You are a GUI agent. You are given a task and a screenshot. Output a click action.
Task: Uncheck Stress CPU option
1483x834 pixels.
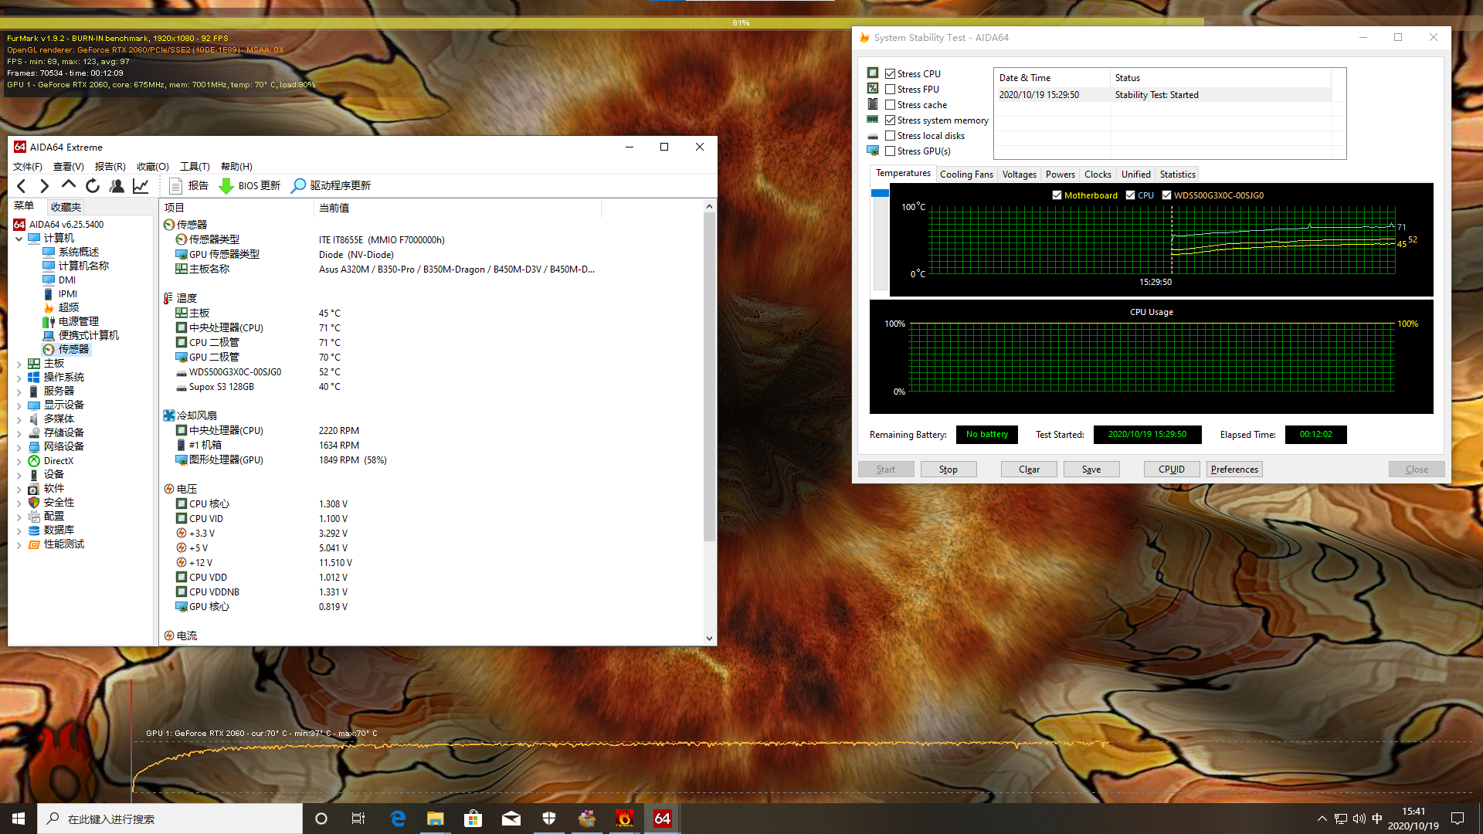click(x=890, y=74)
